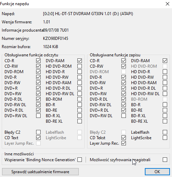This screenshot has height=177, width=172.
Task: Toggle DVD+RW DL read checkbox
Action: point(38,116)
